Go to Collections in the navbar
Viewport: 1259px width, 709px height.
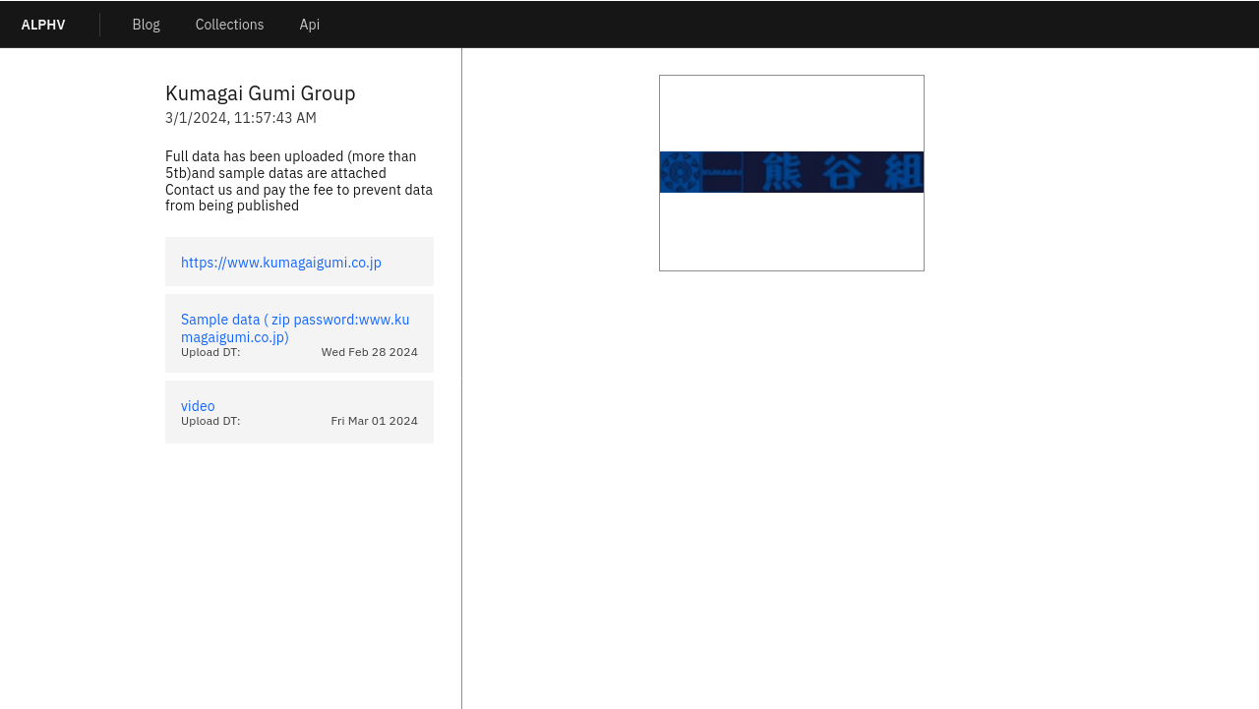tap(229, 25)
